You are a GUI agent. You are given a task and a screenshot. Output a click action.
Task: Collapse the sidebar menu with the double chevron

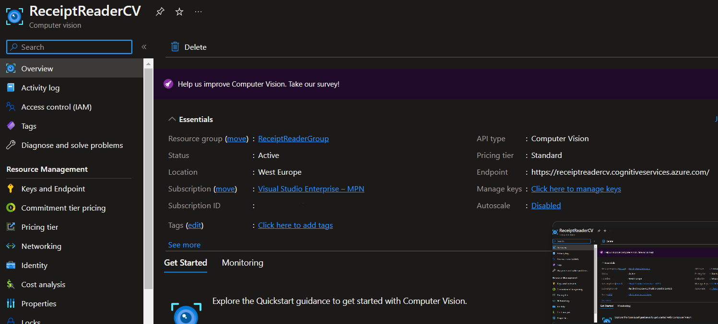pyautogui.click(x=144, y=47)
